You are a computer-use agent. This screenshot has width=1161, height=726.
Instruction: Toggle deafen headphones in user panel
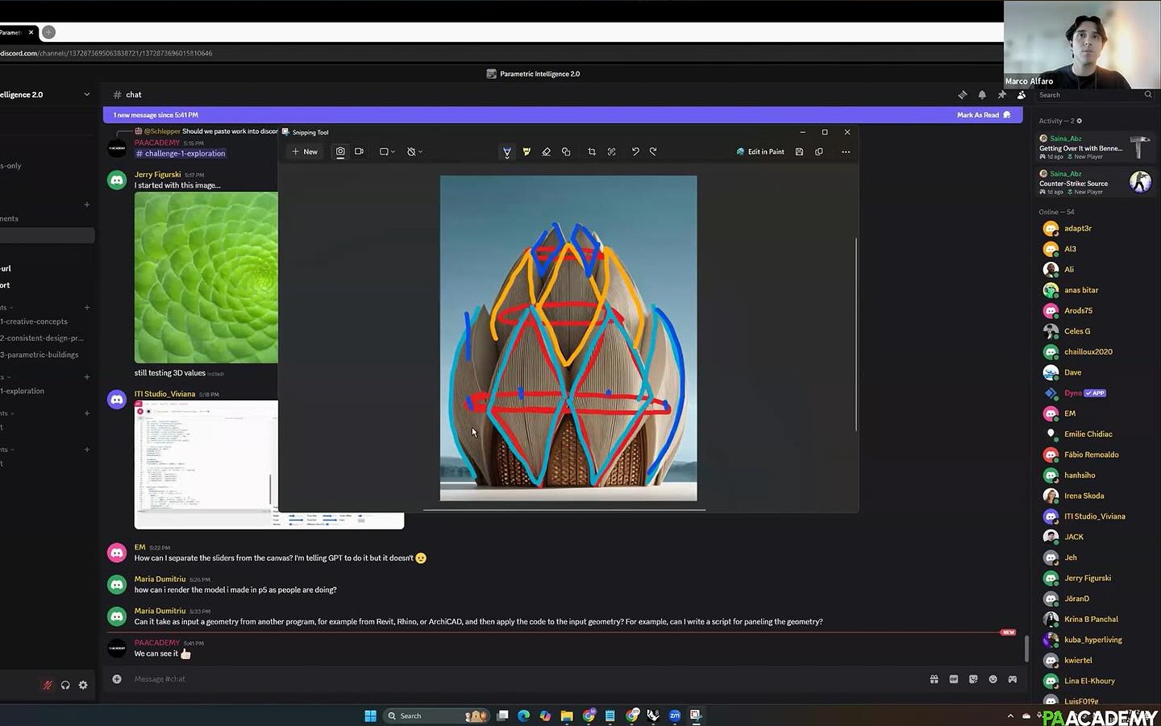[x=65, y=685]
